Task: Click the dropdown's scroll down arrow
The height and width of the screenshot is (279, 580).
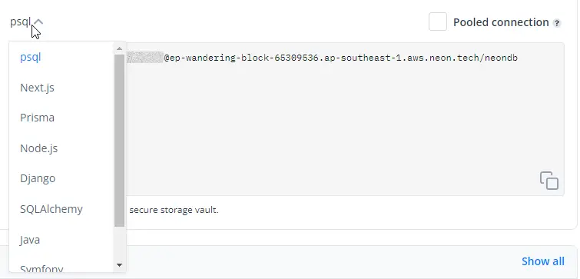Action: click(x=119, y=265)
